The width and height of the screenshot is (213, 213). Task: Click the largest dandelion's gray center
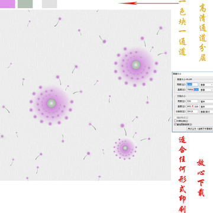[51, 104]
